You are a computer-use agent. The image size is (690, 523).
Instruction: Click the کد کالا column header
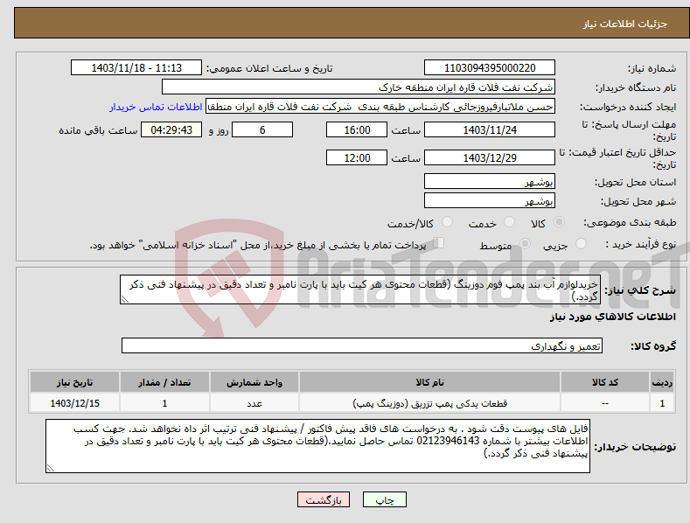coord(604,382)
